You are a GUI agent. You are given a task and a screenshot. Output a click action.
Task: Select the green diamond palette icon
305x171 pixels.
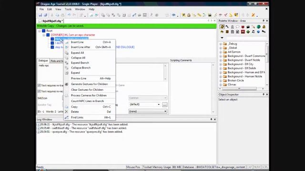pos(248,32)
